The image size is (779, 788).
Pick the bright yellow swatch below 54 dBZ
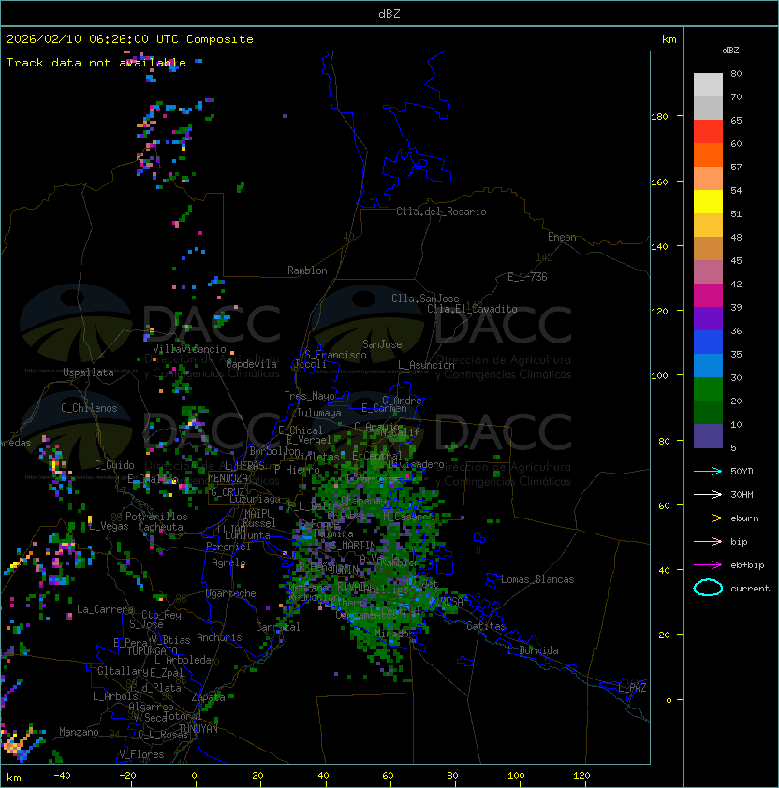708,201
